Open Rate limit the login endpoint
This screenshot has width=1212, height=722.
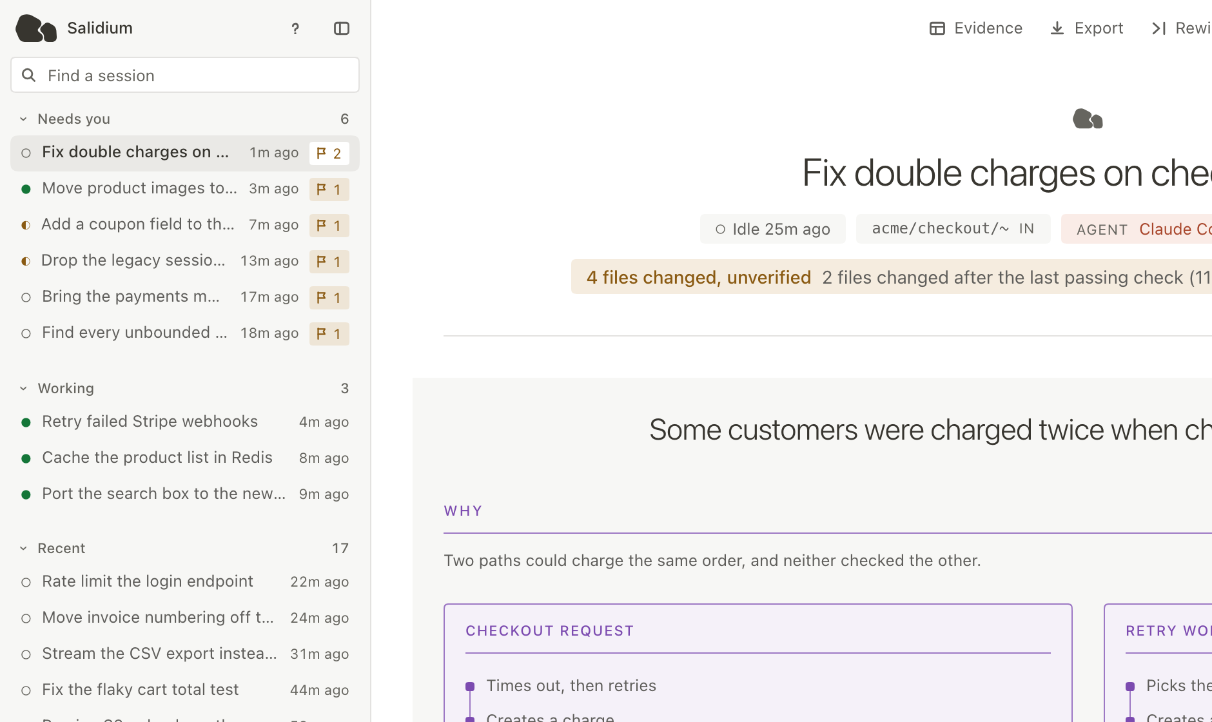[185, 582]
